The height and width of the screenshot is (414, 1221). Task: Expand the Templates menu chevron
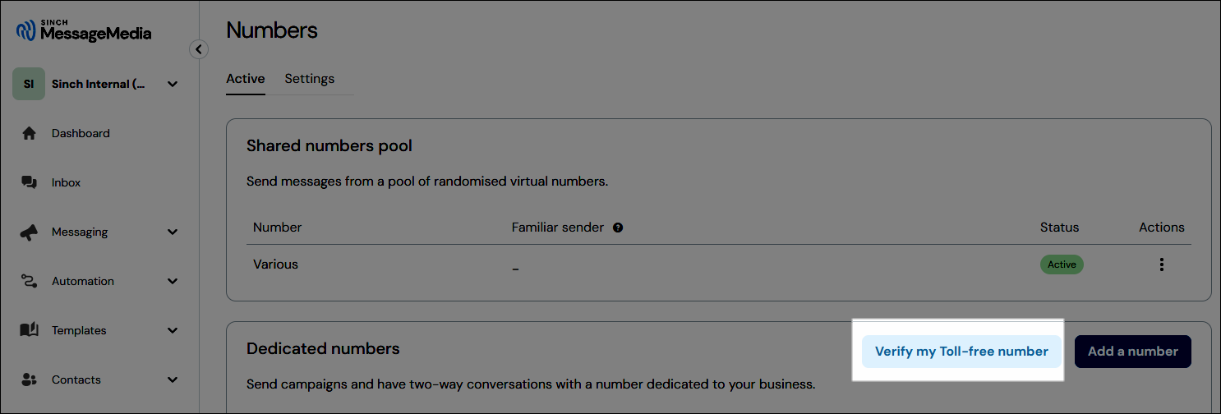point(173,330)
